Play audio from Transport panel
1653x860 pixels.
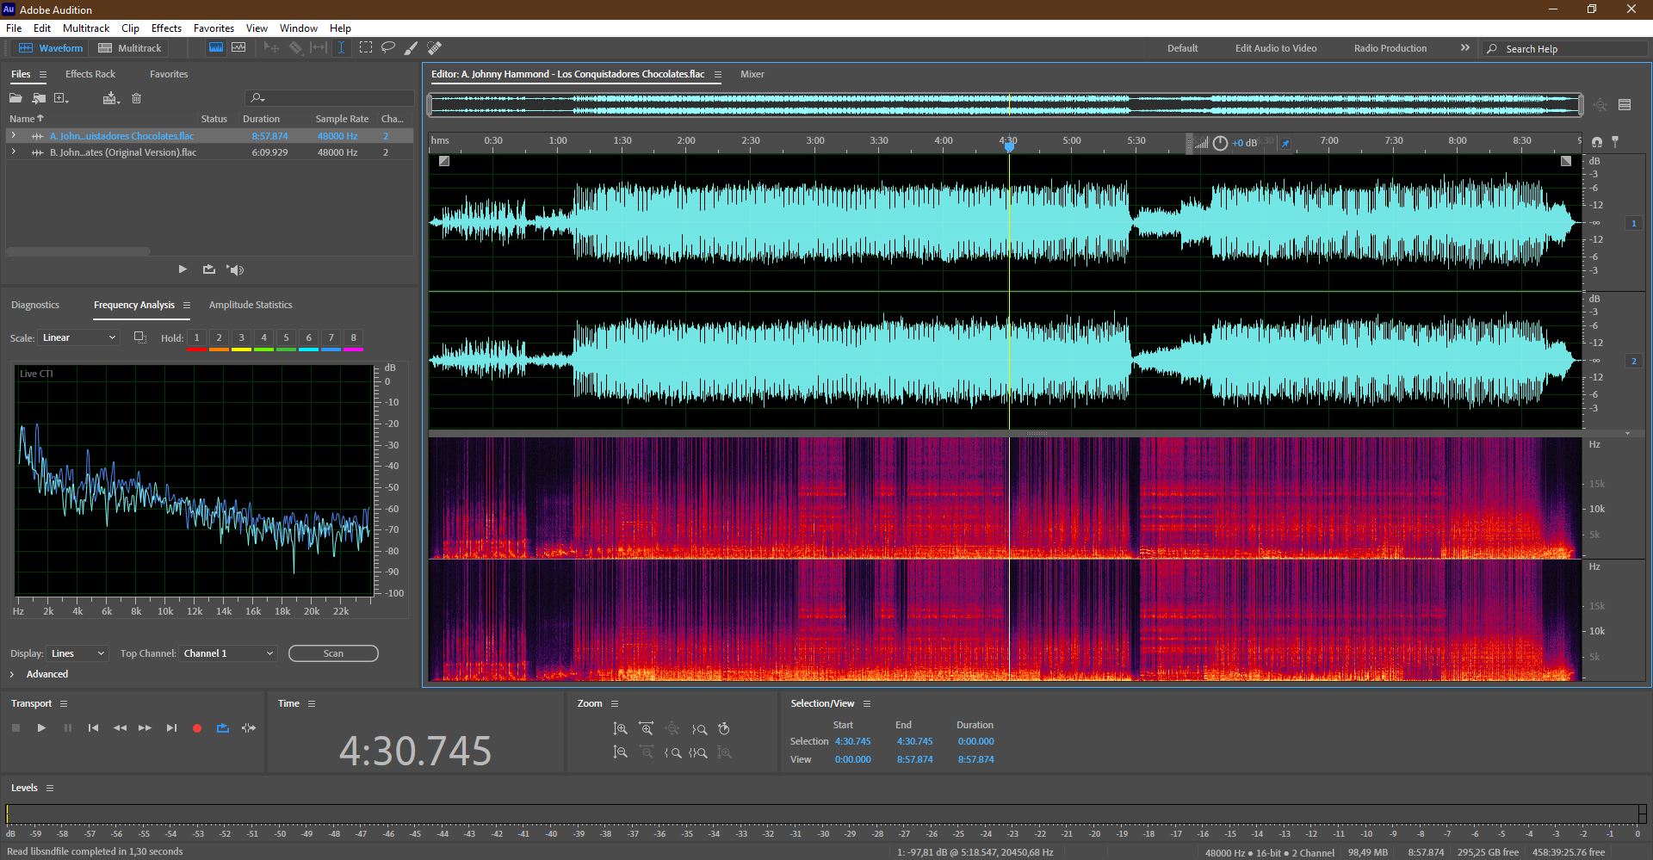41,728
